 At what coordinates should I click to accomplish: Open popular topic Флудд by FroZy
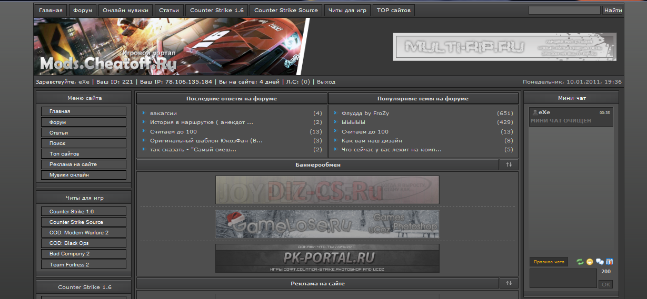(x=365, y=113)
